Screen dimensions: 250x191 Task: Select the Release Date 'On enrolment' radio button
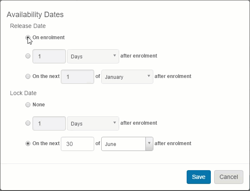[x=28, y=38]
